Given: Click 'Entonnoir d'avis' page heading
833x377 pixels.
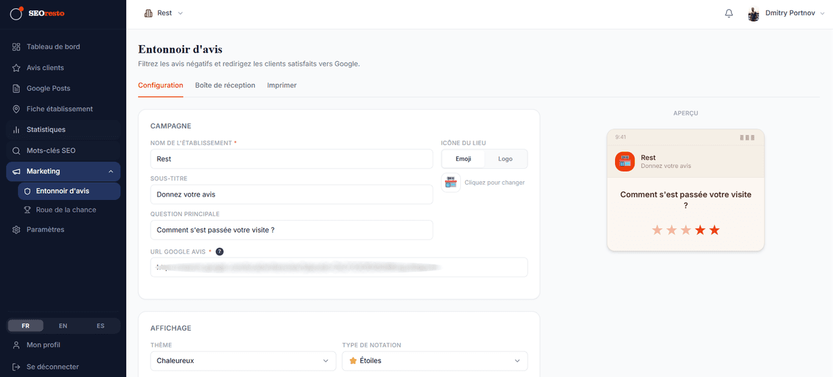Looking at the screenshot, I should pos(180,49).
